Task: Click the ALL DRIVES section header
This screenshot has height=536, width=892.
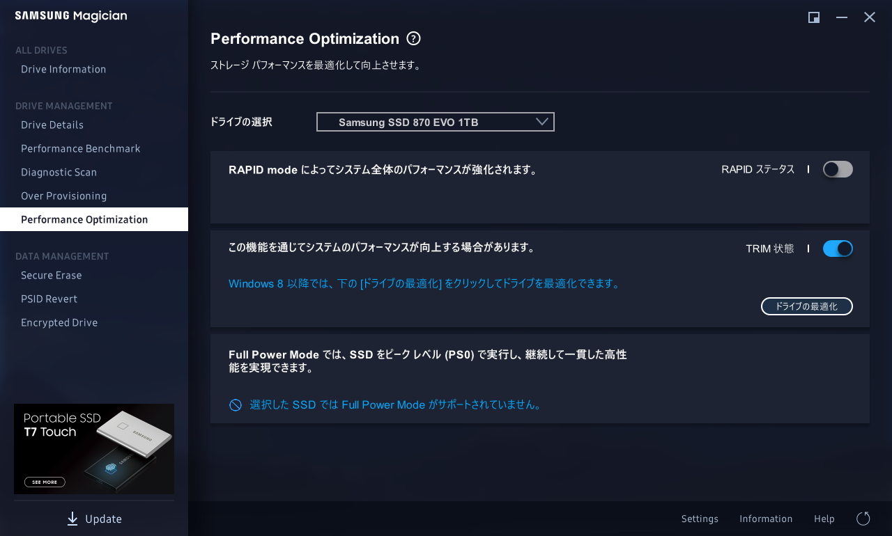Action: [x=41, y=50]
